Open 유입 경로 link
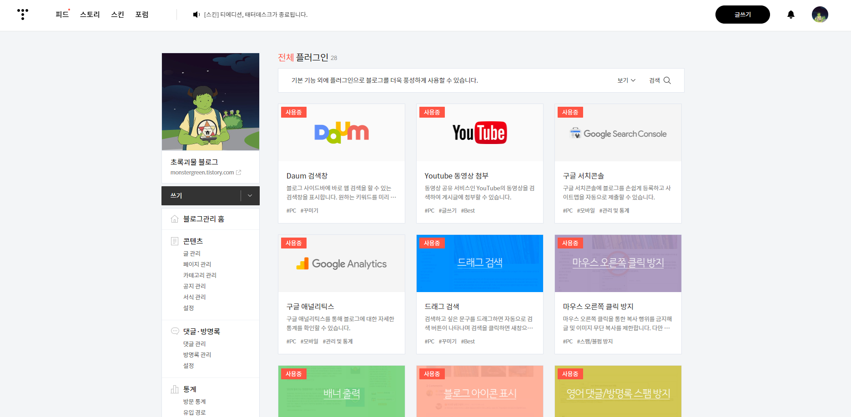Image resolution: width=851 pixels, height=417 pixels. [195, 412]
